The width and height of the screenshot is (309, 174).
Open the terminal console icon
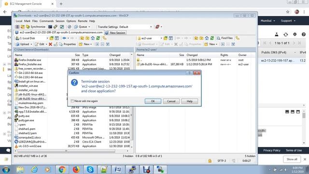pos(50,27)
